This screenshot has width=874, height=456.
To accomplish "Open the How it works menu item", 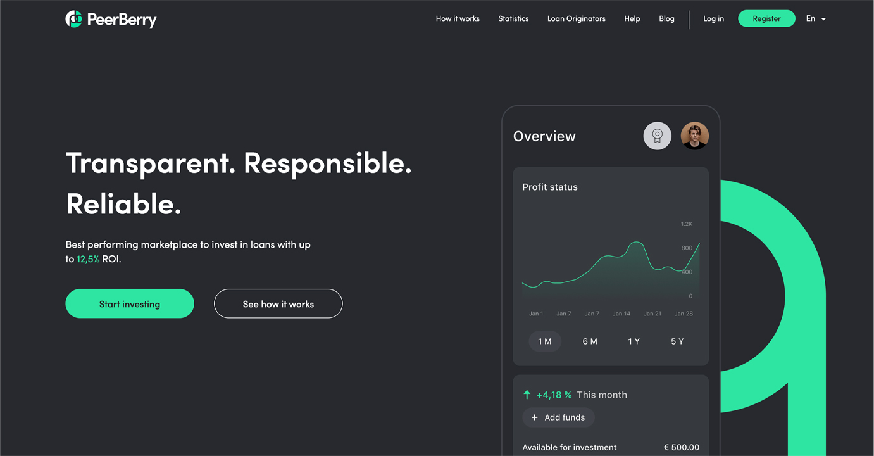I will [x=458, y=19].
